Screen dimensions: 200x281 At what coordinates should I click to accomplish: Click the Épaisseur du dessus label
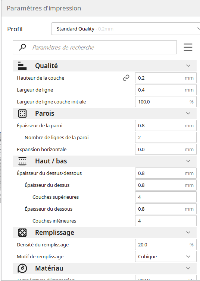click(47, 185)
